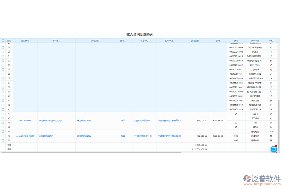284x189 pixels.
Task: Open the signer link in SRHT20211110 row
Action: (123, 120)
